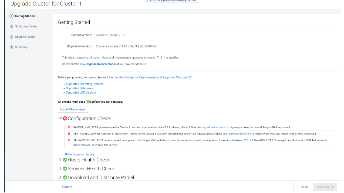The image size is (344, 193).
Task: Click the Configuration Check red error icon
Action: pos(65,119)
